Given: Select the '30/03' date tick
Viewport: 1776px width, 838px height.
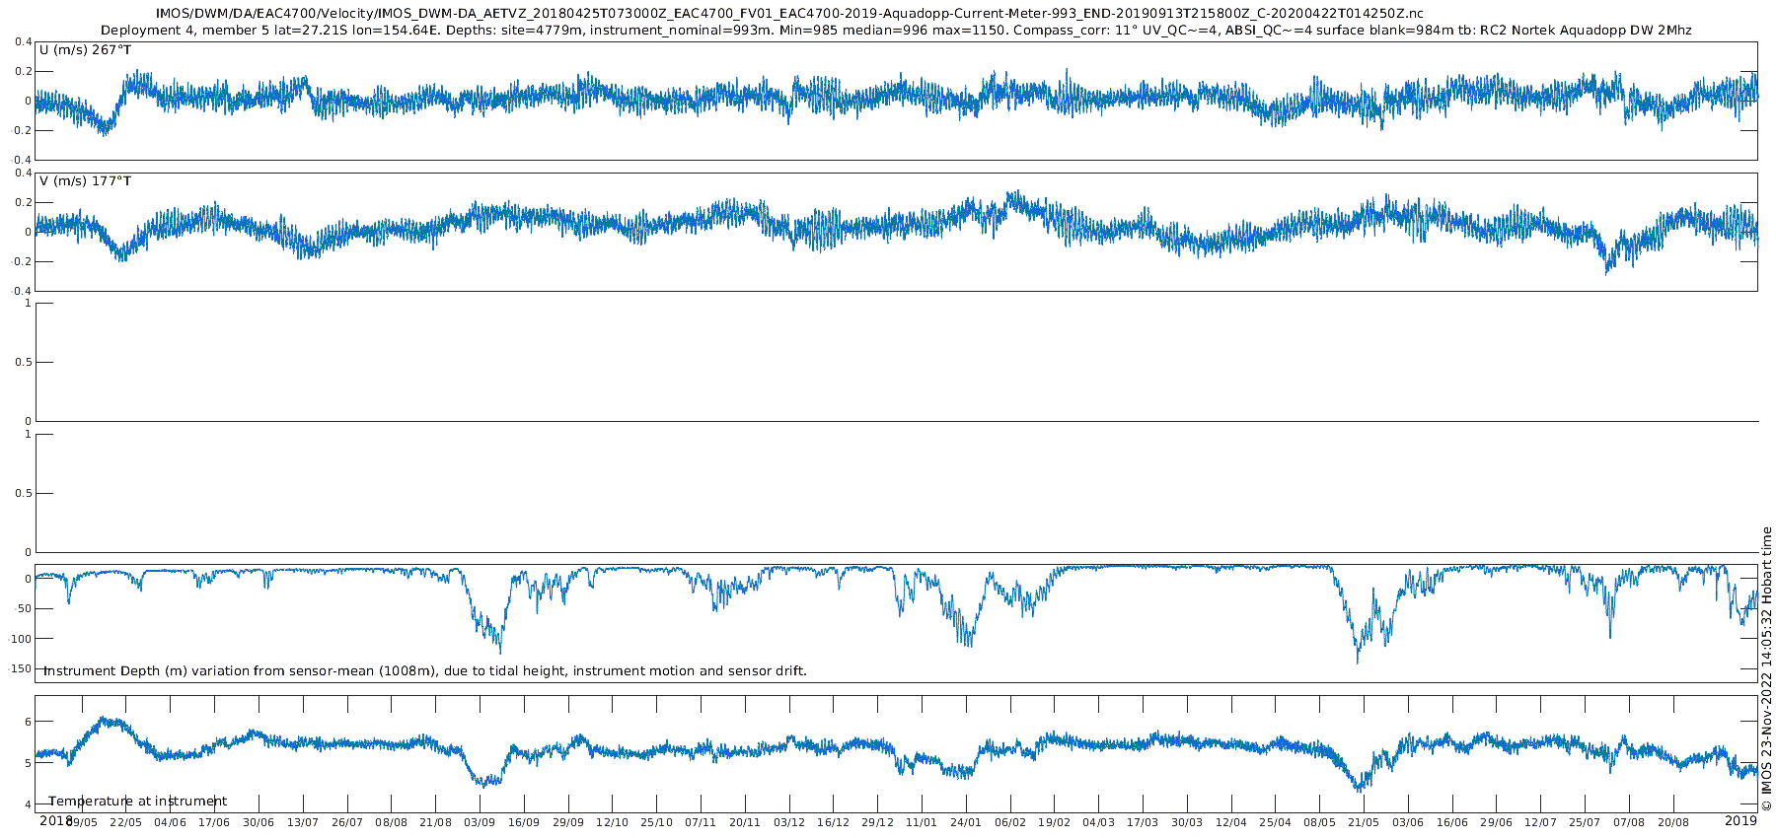Looking at the screenshot, I should [1187, 822].
